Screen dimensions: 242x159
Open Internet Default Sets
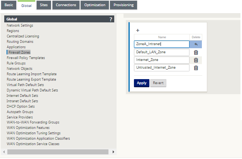[x=22, y=96]
